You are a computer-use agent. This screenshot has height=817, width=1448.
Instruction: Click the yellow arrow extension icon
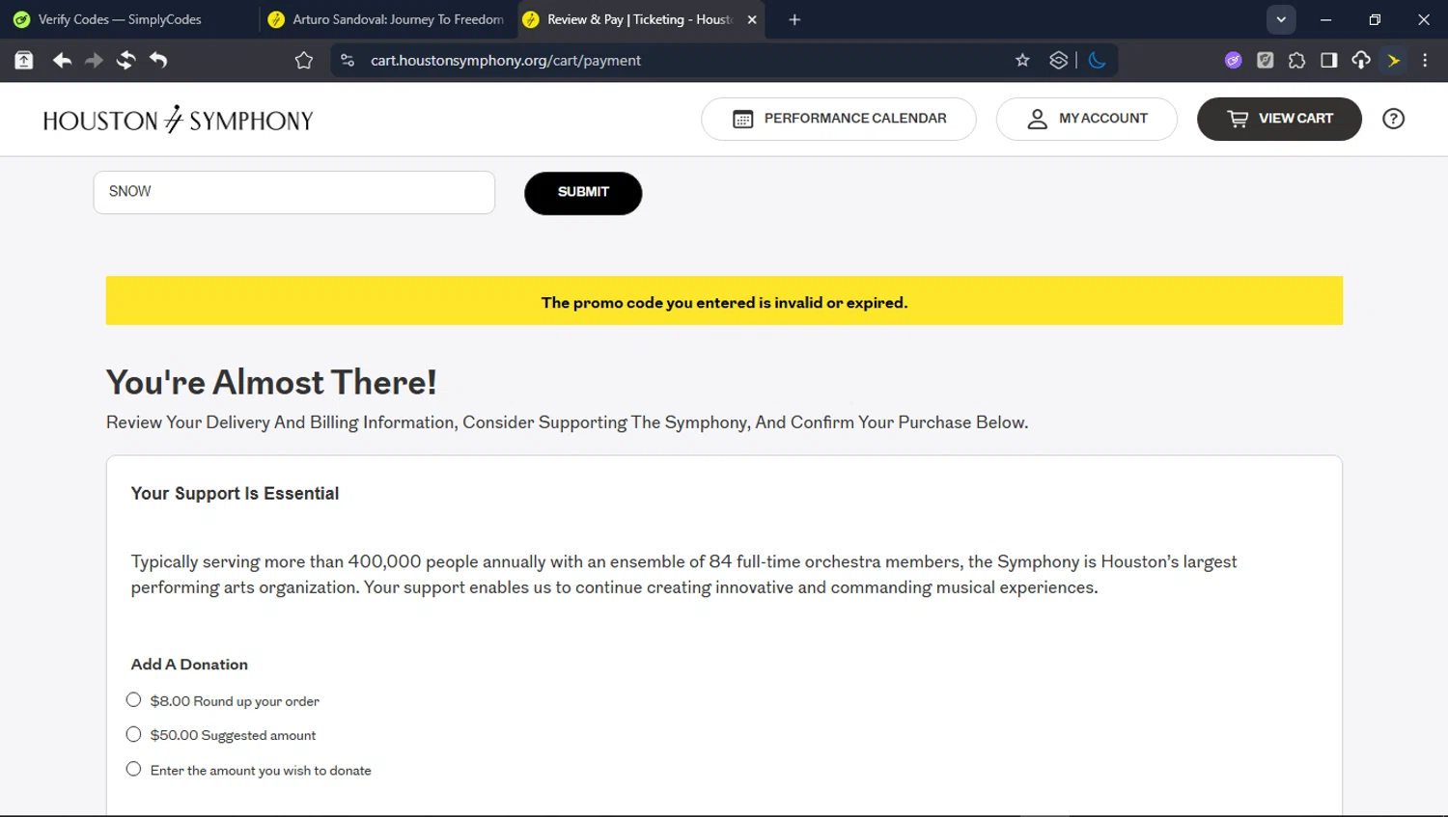coord(1393,60)
